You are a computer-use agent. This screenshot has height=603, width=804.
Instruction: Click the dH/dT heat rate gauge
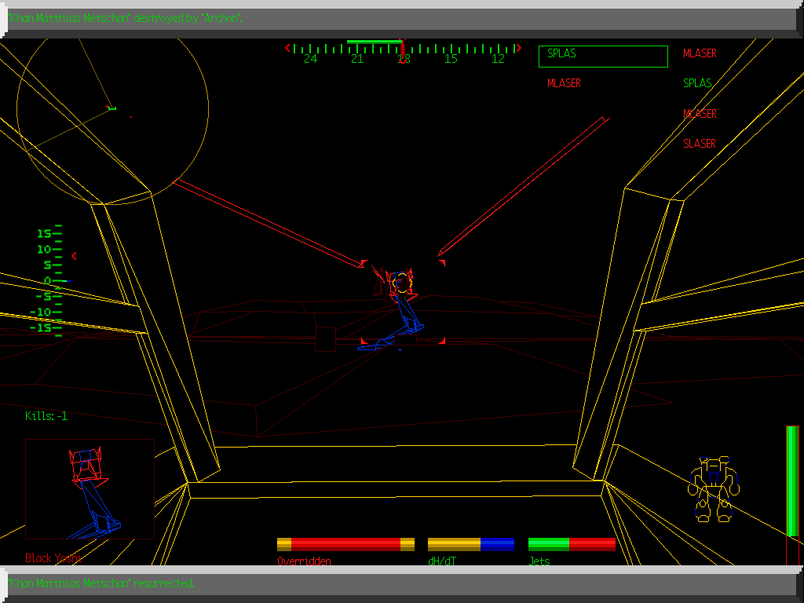(x=470, y=543)
